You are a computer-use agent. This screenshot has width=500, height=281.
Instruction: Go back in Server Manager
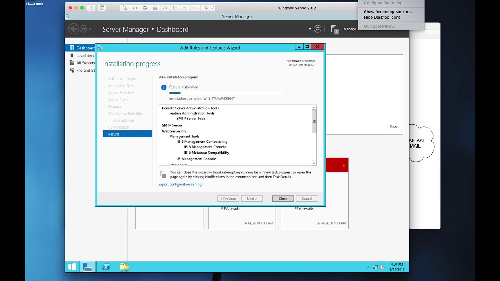click(x=73, y=29)
